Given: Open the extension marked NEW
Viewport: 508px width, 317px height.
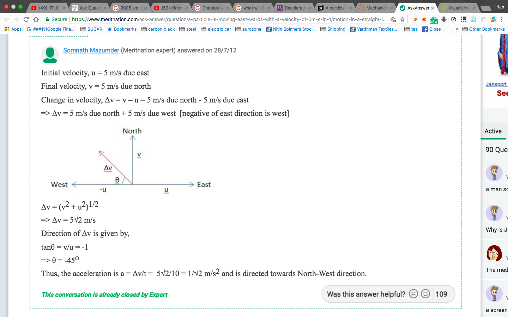Looking at the screenshot, I should click(434, 20).
